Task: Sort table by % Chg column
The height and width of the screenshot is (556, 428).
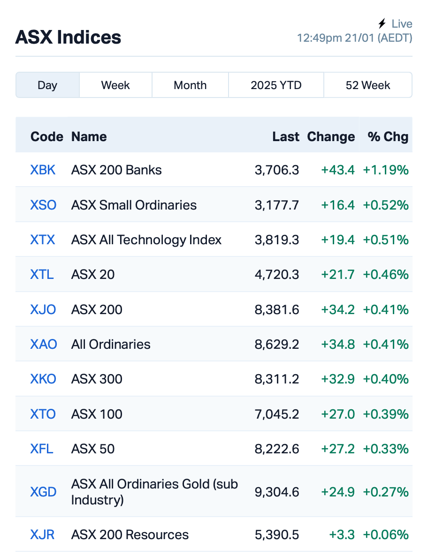Action: (x=388, y=137)
